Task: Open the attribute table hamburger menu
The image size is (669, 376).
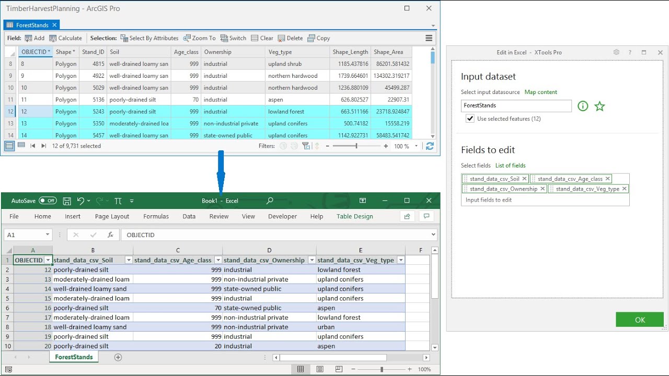Action: tap(429, 38)
